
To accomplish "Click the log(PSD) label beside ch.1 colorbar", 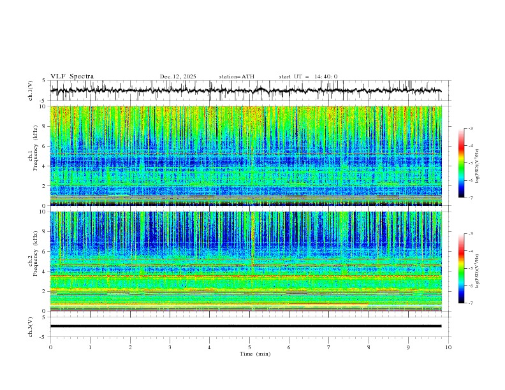I will [477, 166].
